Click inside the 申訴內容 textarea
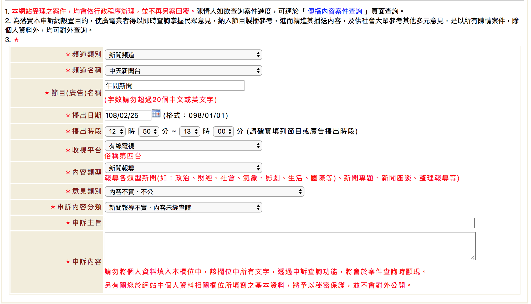The width and height of the screenshot is (531, 304). pyautogui.click(x=289, y=246)
